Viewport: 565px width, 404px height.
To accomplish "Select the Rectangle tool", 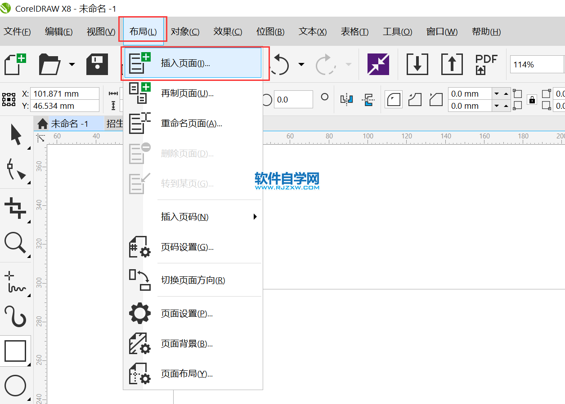I will (15, 351).
